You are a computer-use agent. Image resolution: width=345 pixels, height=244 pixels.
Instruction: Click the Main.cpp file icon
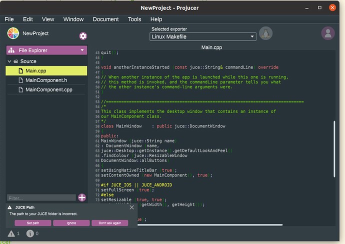(20, 71)
